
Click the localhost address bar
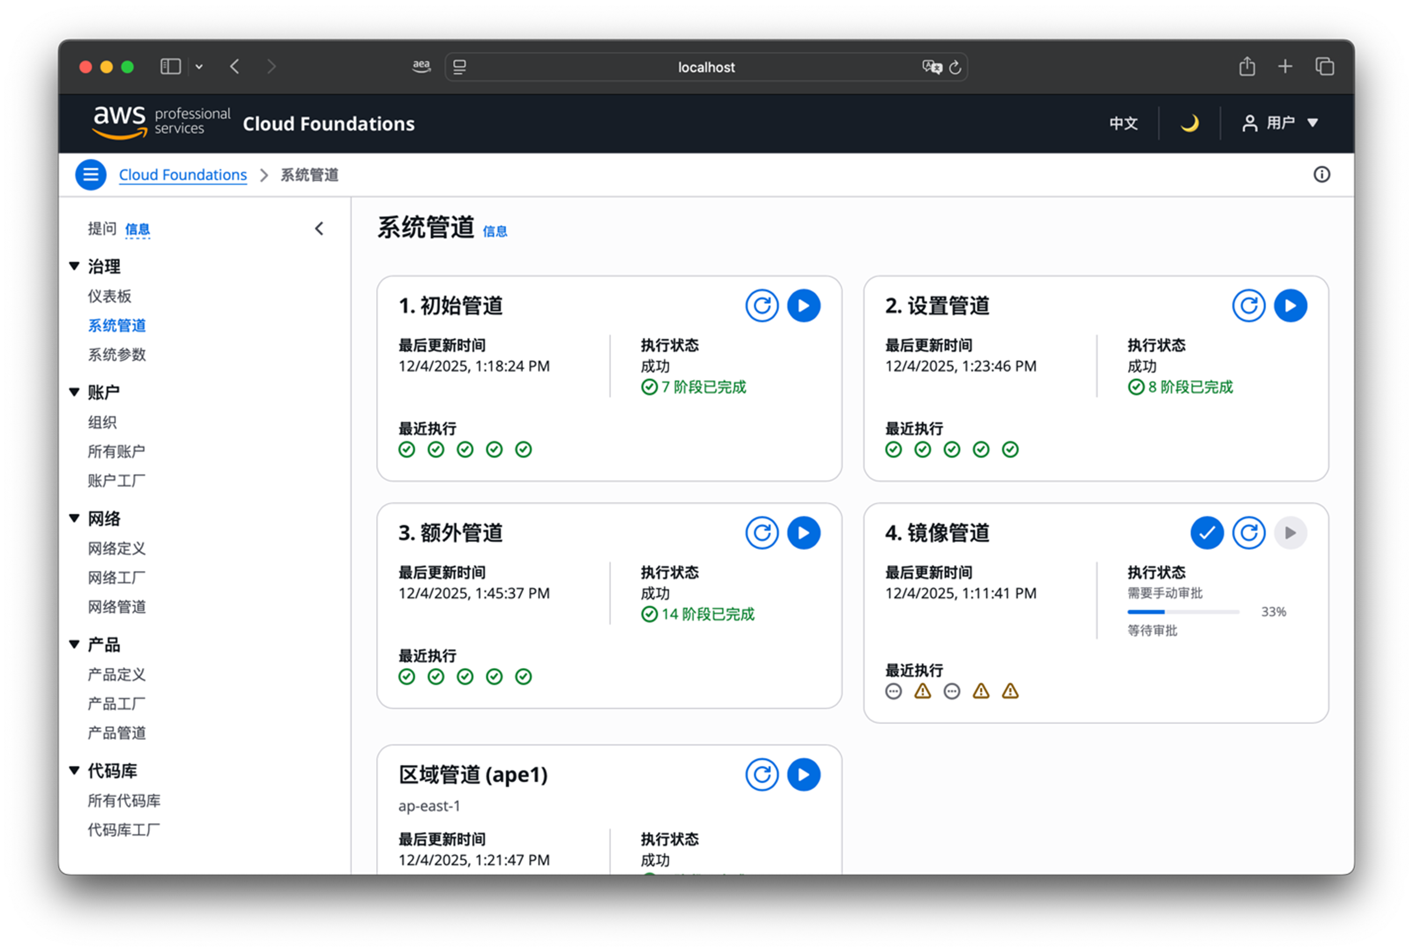pos(706,67)
